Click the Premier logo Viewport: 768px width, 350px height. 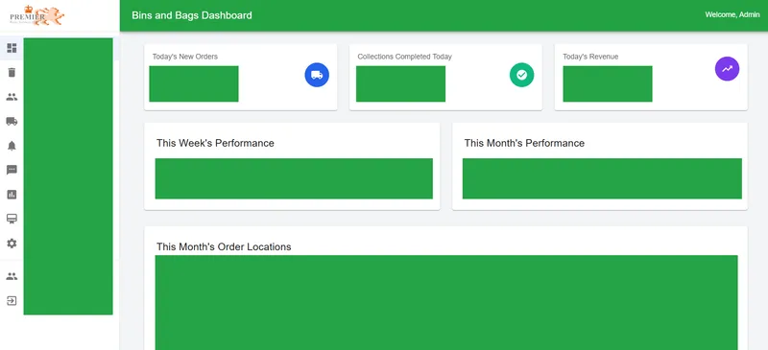click(37, 15)
